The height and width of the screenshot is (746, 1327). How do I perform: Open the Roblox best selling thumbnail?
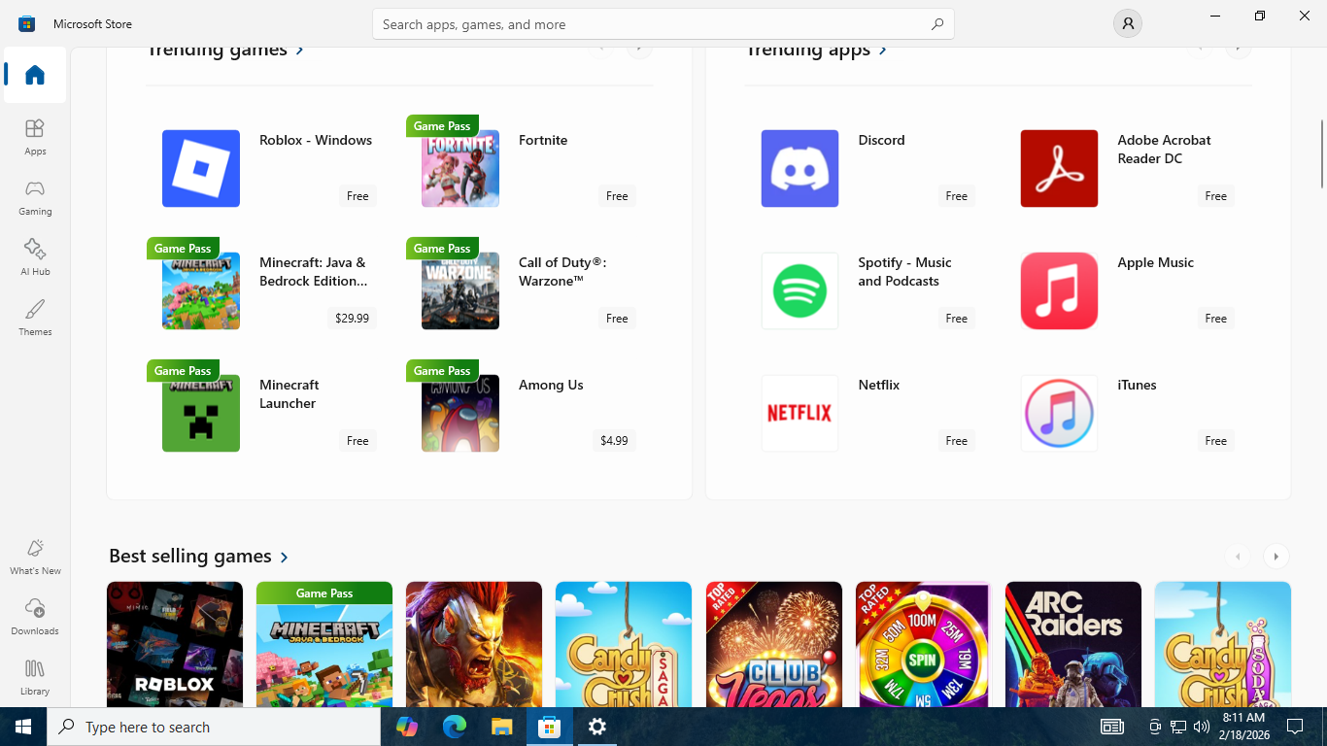[x=175, y=644]
